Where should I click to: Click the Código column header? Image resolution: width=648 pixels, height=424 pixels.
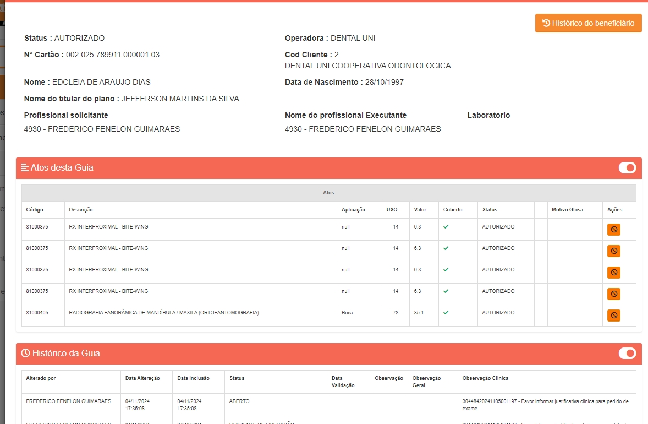35,210
